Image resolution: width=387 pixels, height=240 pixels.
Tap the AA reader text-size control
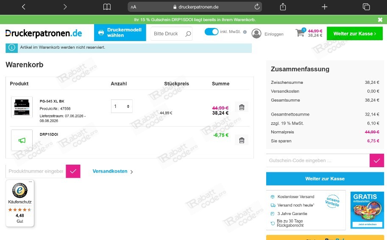(x=134, y=7)
